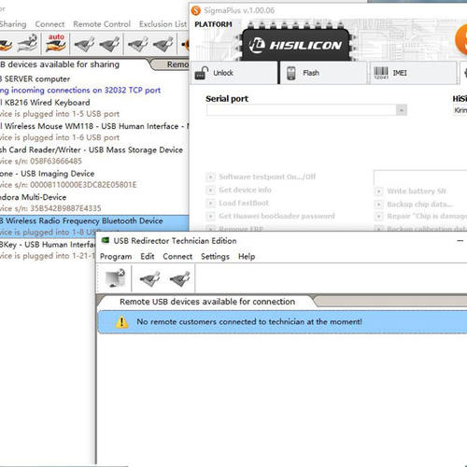467x467 pixels.
Task: Expand the Serial port dropdown
Action: (402, 110)
